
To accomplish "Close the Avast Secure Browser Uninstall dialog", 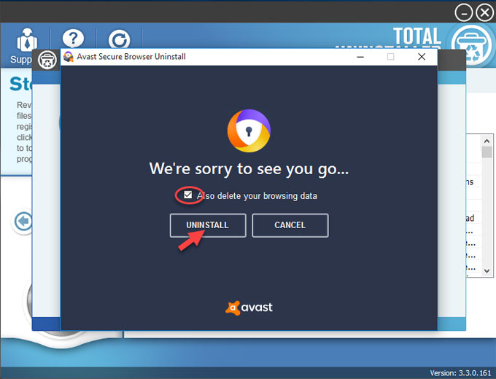I will [x=422, y=57].
